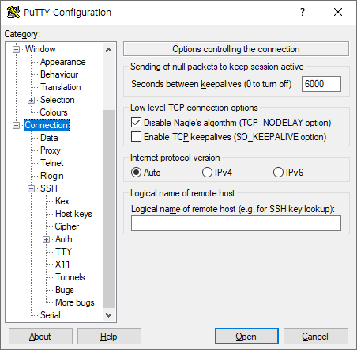This screenshot has width=357, height=350.
Task: Open the Auth category
Action: point(64,239)
